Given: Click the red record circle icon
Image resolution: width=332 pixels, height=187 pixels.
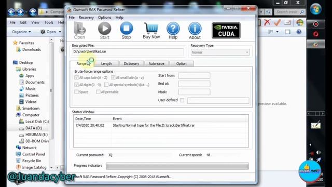Looking at the screenshot, I should pyautogui.click(x=316, y=24).
